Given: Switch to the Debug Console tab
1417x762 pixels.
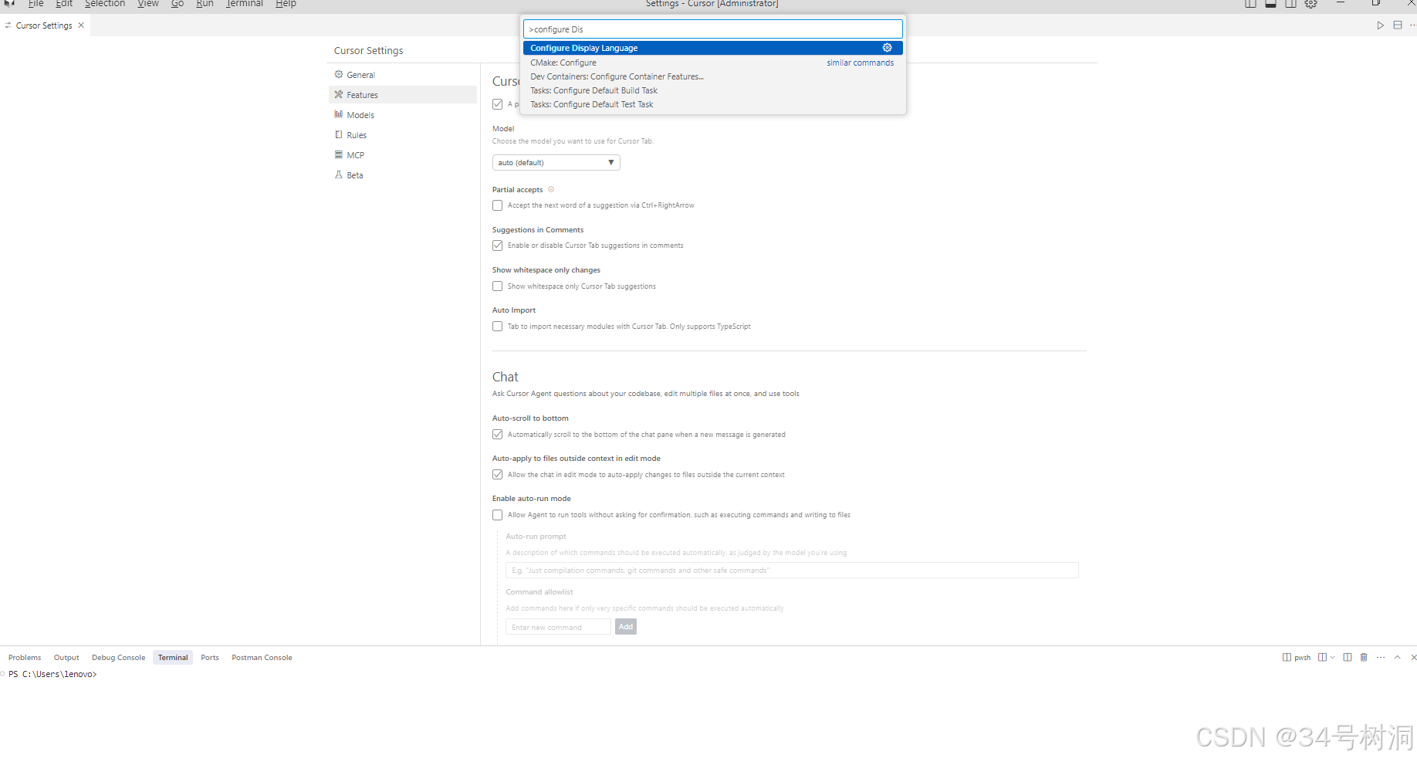Looking at the screenshot, I should click(118, 658).
